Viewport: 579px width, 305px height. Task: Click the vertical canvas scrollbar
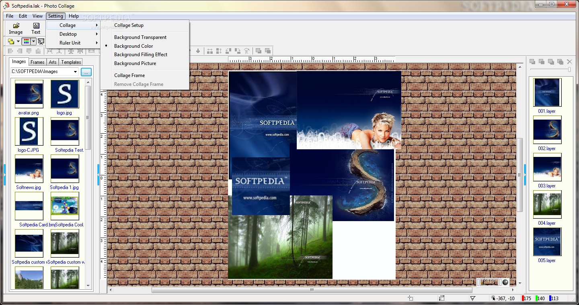519,175
